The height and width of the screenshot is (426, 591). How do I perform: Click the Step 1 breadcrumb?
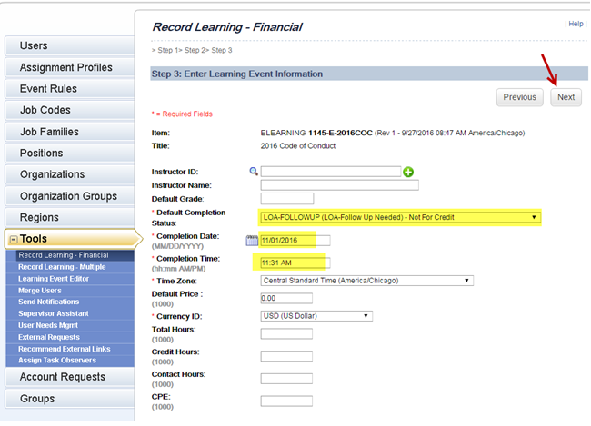167,50
